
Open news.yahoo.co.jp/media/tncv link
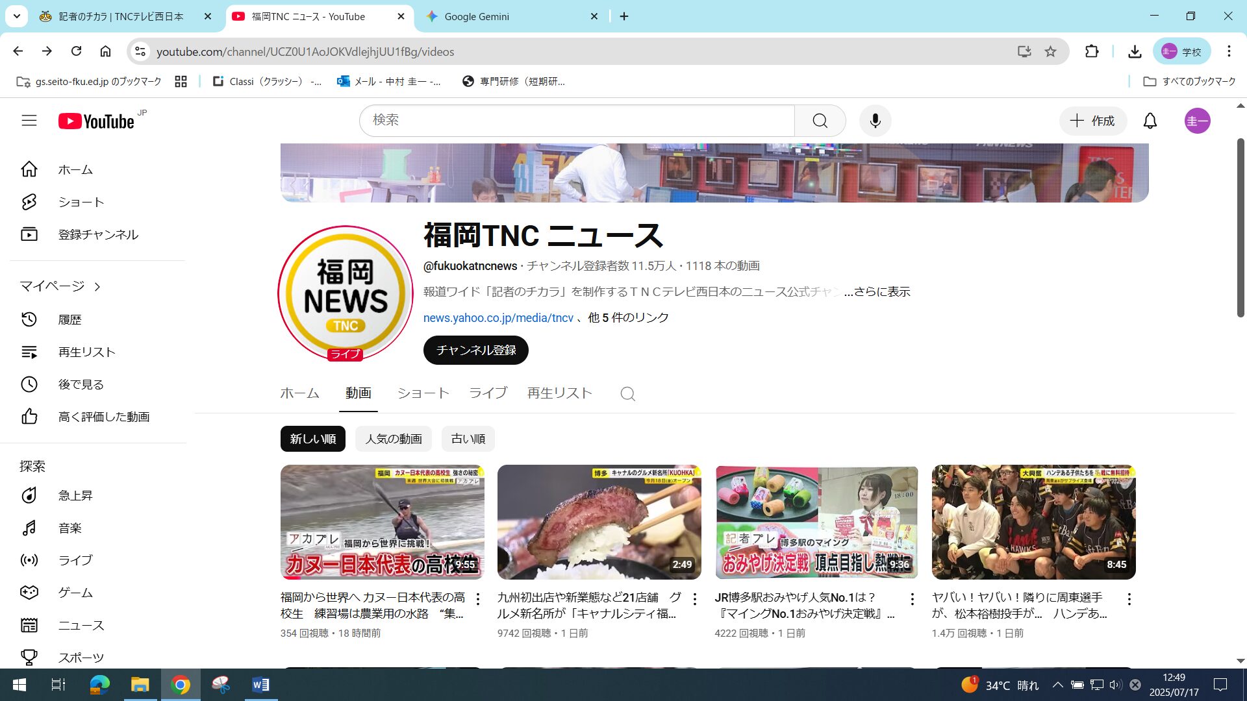point(498,318)
